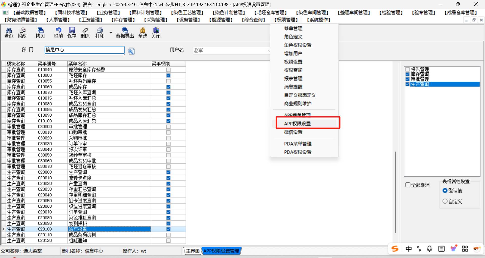Open the 库存管理 menu
485x258 pixels.
click(x=123, y=20)
